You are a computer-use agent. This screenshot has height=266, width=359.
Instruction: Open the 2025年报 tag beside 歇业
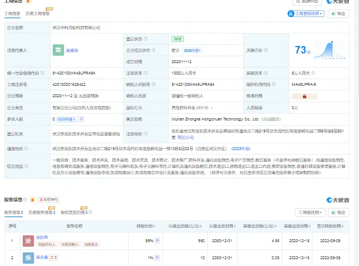[192, 50]
